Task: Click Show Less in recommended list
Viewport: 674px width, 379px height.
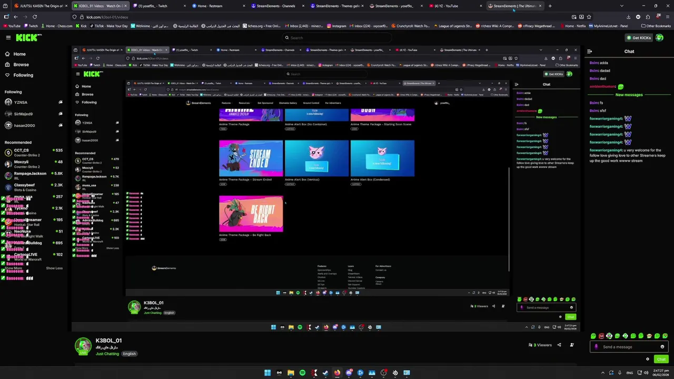Action: click(54, 268)
